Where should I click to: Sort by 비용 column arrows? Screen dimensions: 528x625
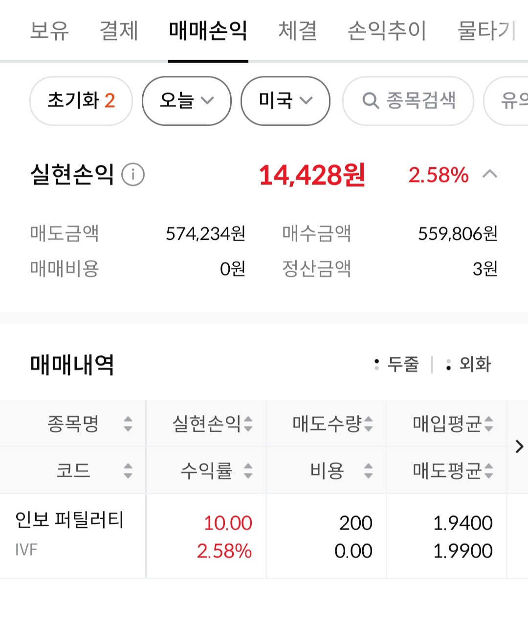(369, 471)
